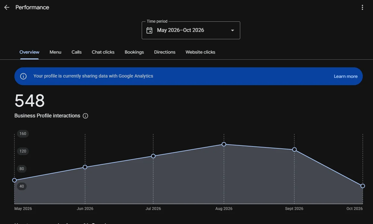Open the Calls tab
Screen dimensions: 373x224
click(x=76, y=52)
